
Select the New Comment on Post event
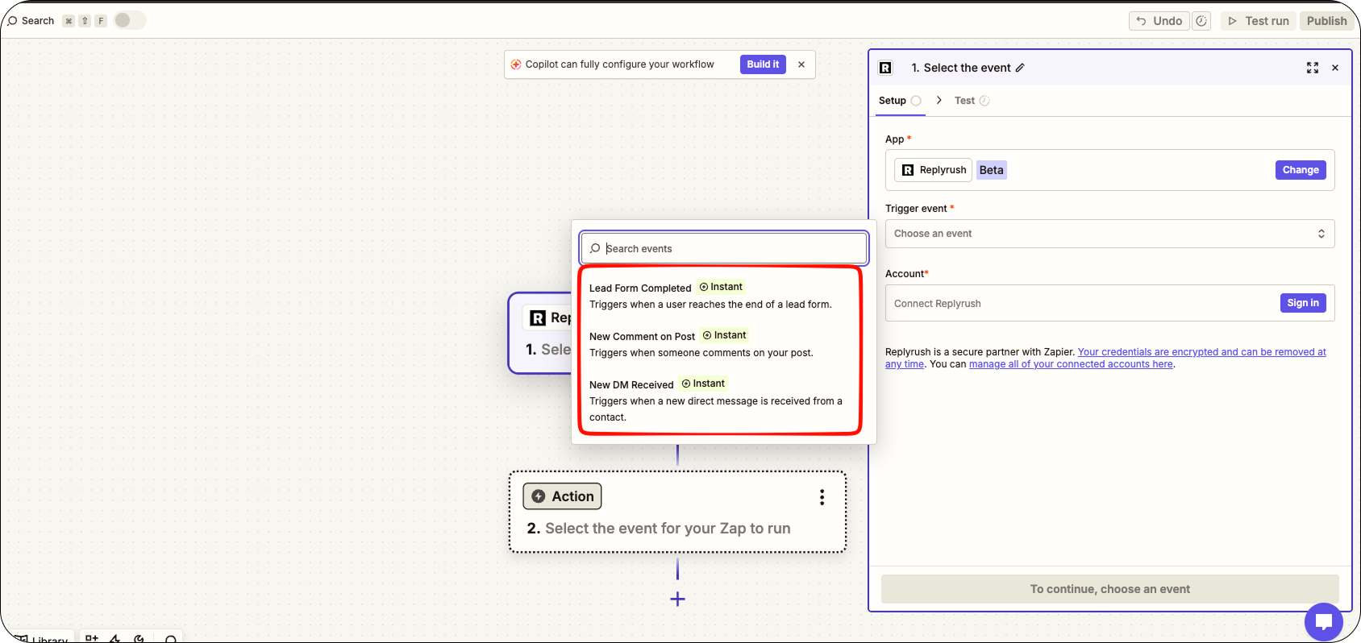[720, 344]
